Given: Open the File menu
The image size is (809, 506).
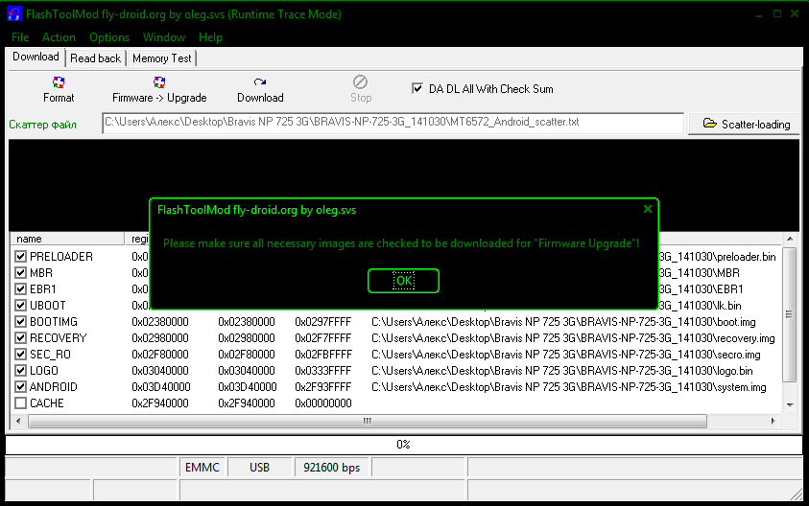Looking at the screenshot, I should [20, 37].
